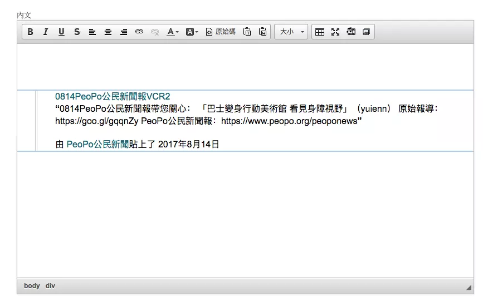Image resolution: width=483 pixels, height=302 pixels.
Task: Open the background color picker
Action: point(192,32)
